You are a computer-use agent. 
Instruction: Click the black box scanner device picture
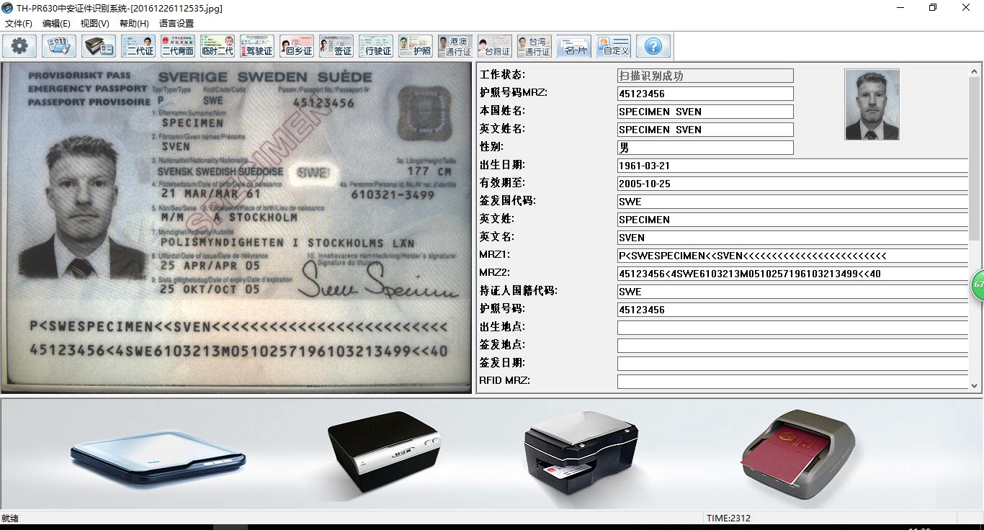click(x=383, y=452)
